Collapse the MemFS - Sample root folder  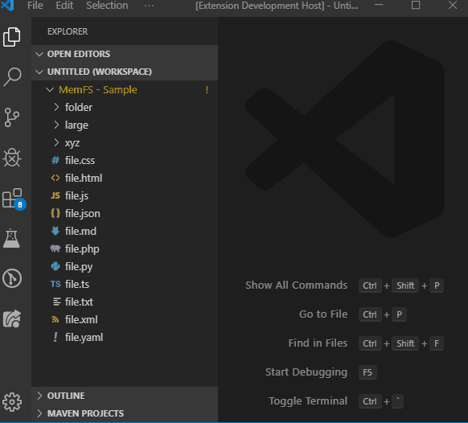click(50, 89)
